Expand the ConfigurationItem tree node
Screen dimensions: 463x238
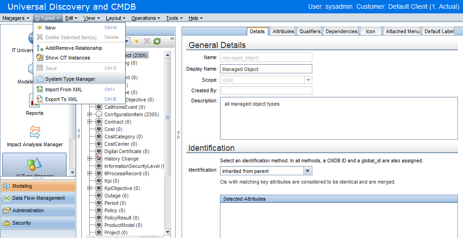point(90,114)
